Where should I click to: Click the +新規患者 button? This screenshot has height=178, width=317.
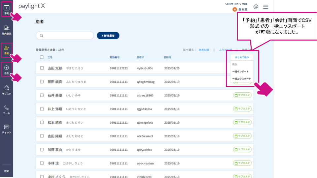[x=108, y=36]
